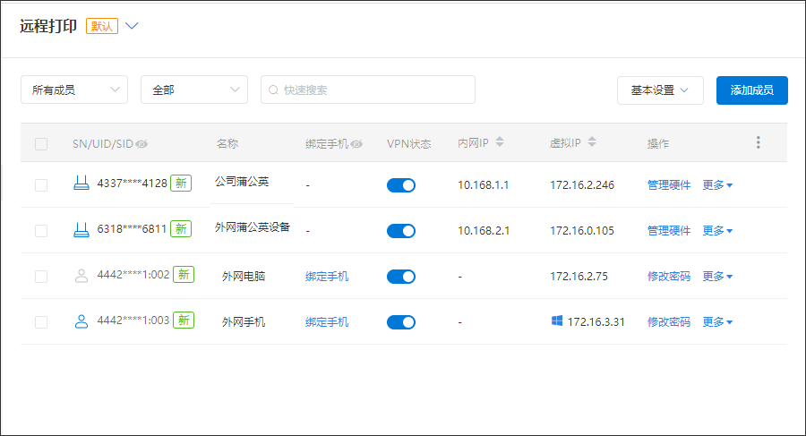The height and width of the screenshot is (436, 806).
Task: Toggle SN/UID/SID visibility eye icon
Action: coord(141,144)
